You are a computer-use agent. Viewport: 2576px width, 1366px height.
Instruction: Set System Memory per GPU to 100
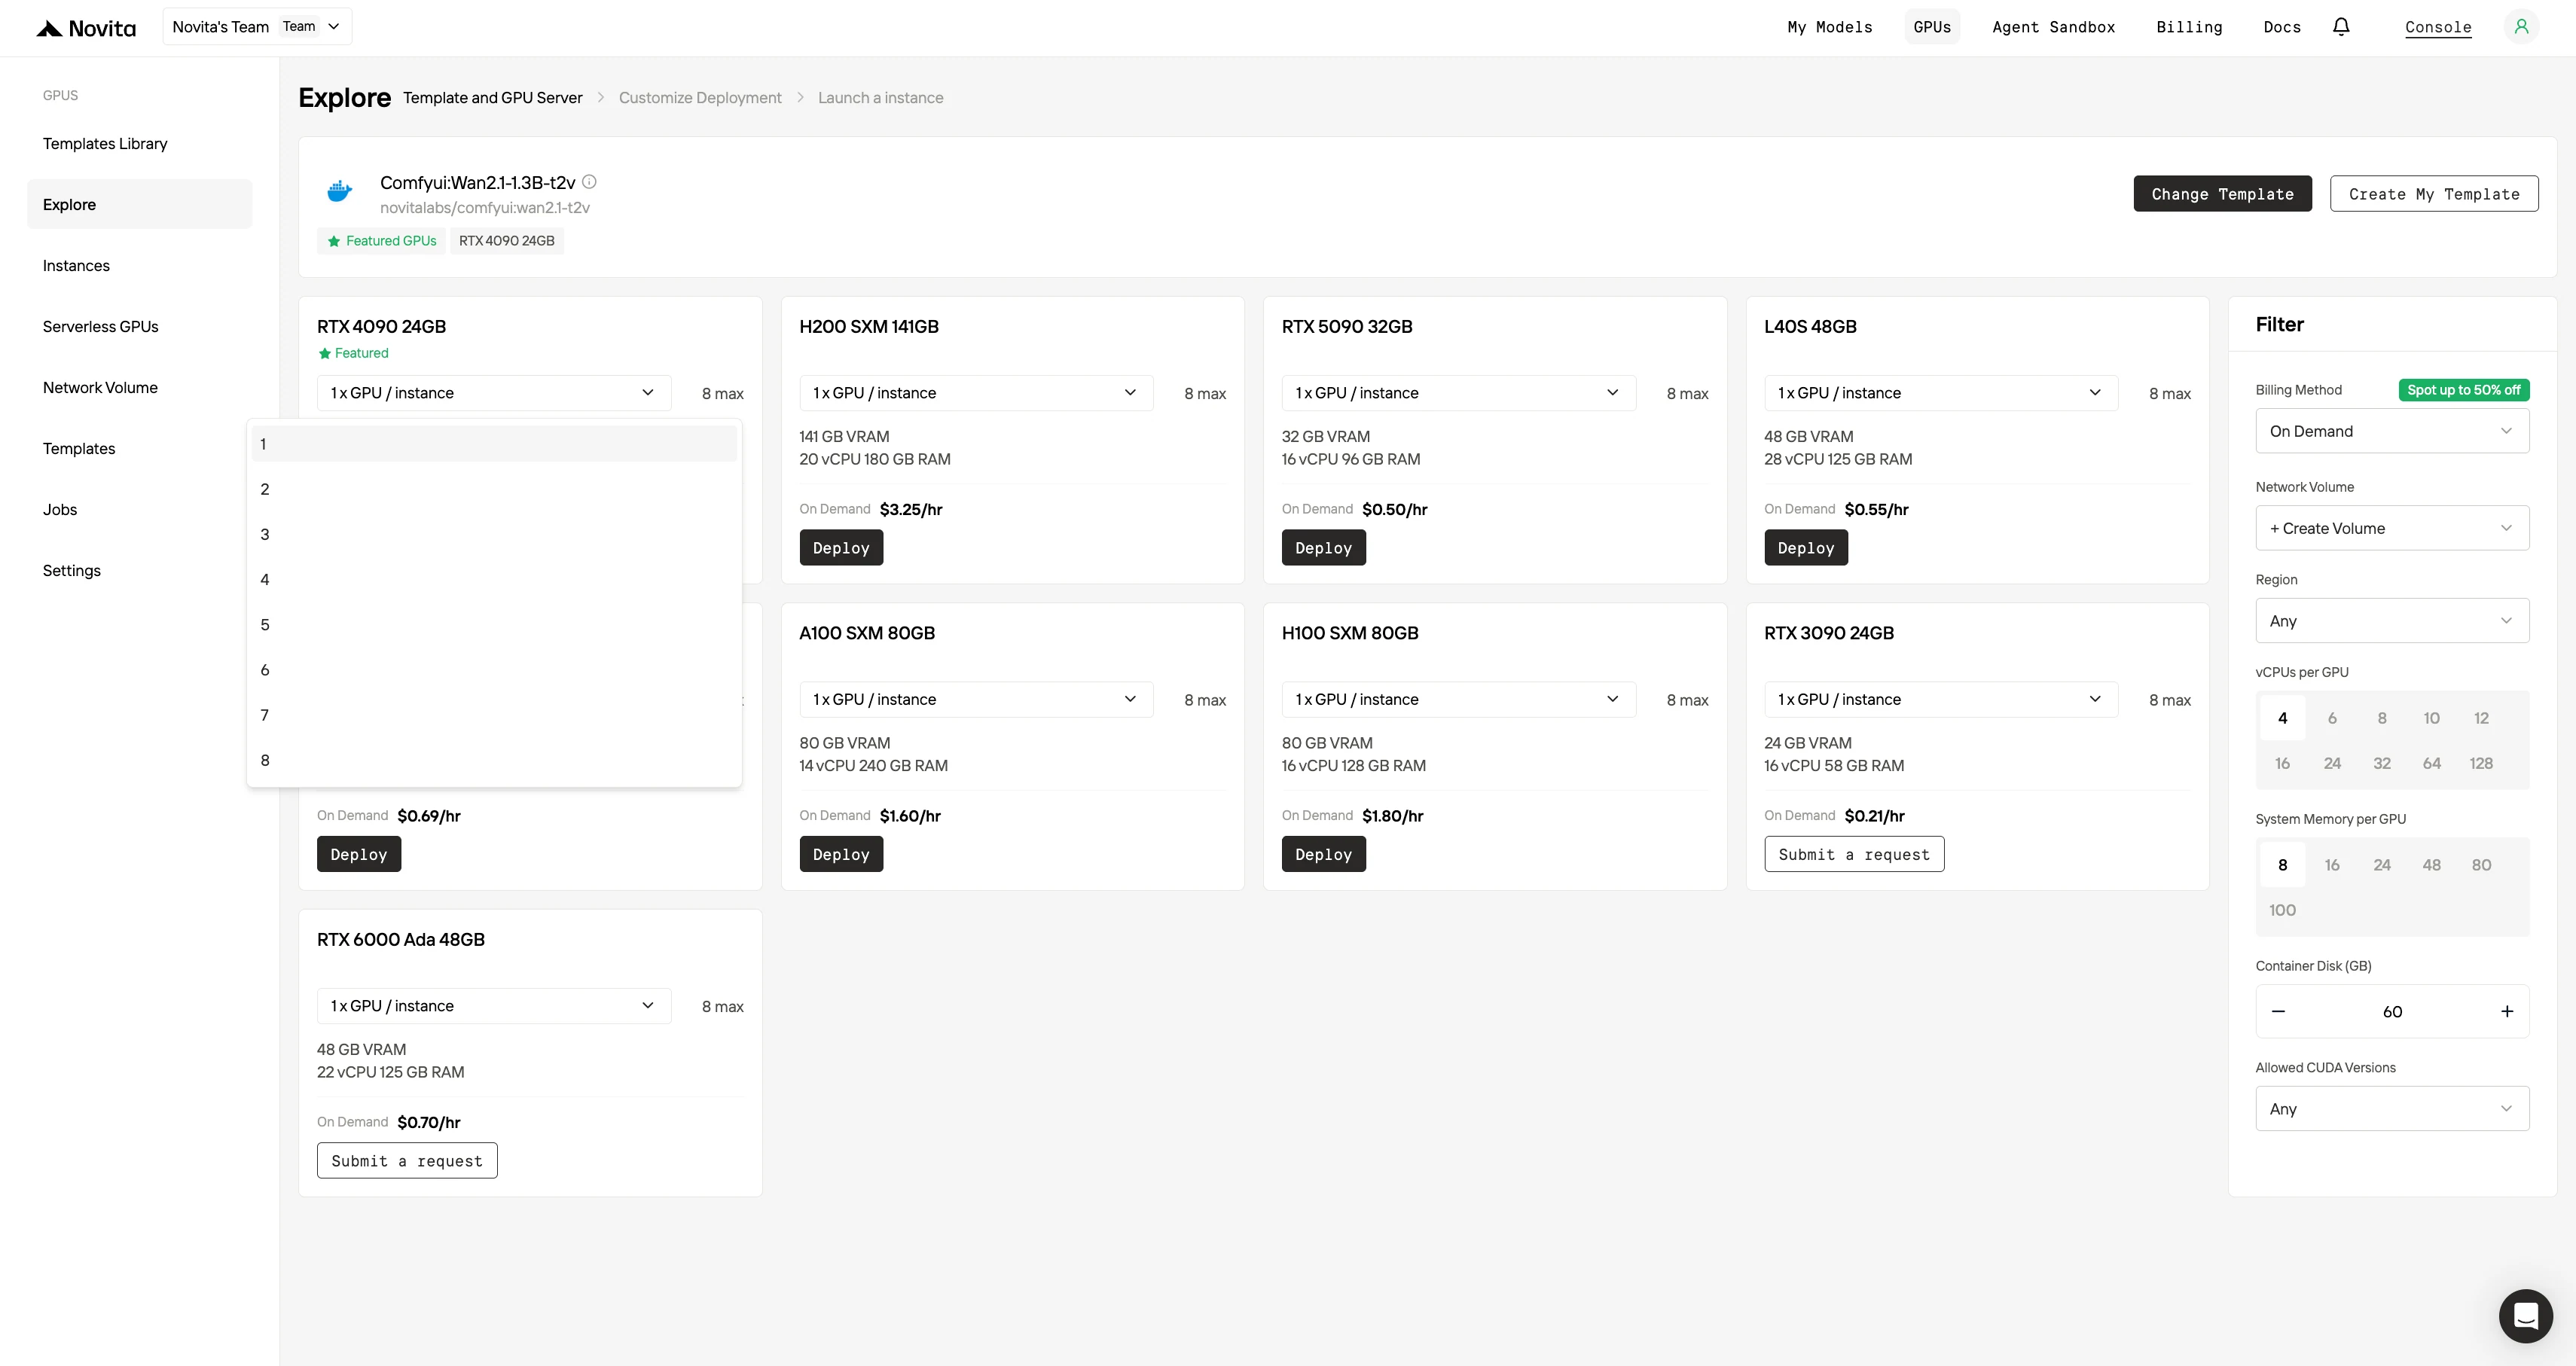tap(2282, 910)
